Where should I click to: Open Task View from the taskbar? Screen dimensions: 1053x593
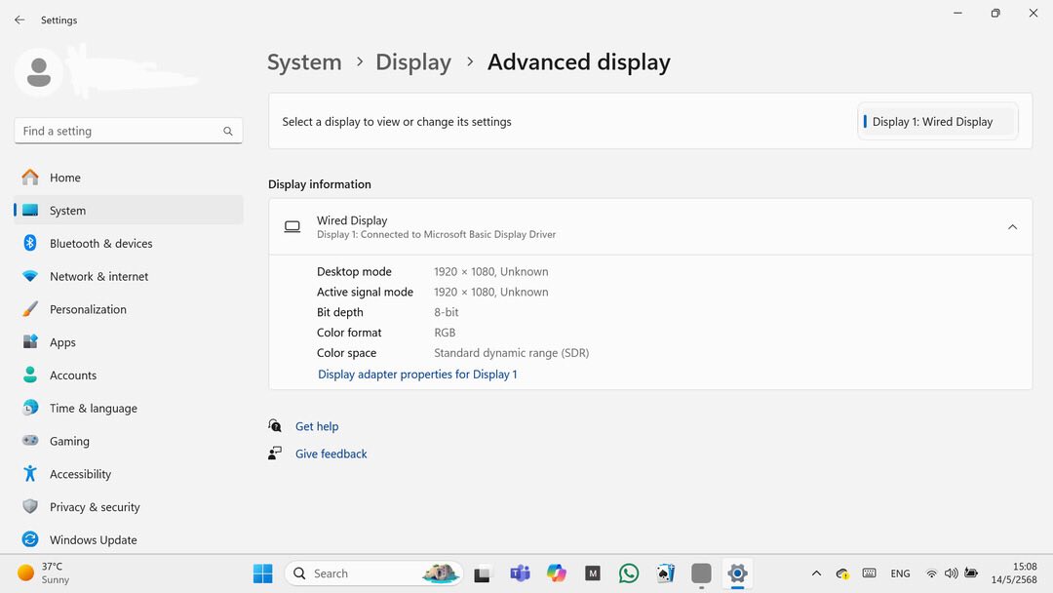tap(483, 574)
